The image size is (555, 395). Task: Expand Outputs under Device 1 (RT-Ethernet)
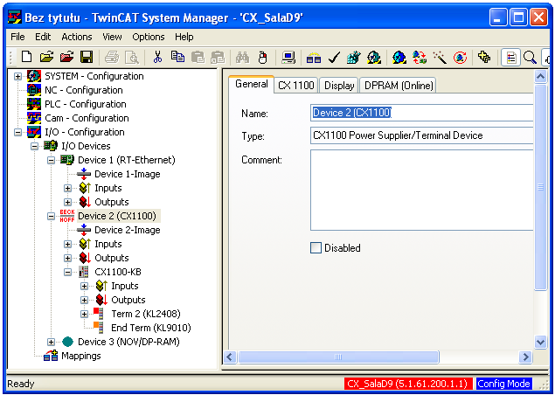[67, 202]
